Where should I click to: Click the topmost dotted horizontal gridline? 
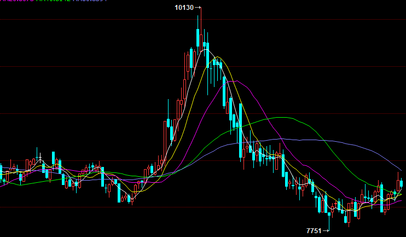109,19
